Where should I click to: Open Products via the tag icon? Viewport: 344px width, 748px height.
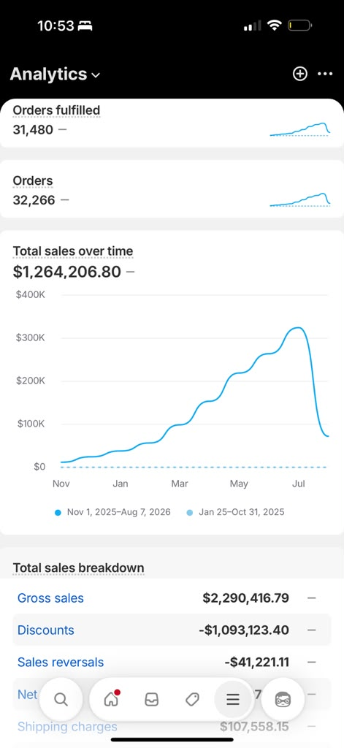coord(192,699)
